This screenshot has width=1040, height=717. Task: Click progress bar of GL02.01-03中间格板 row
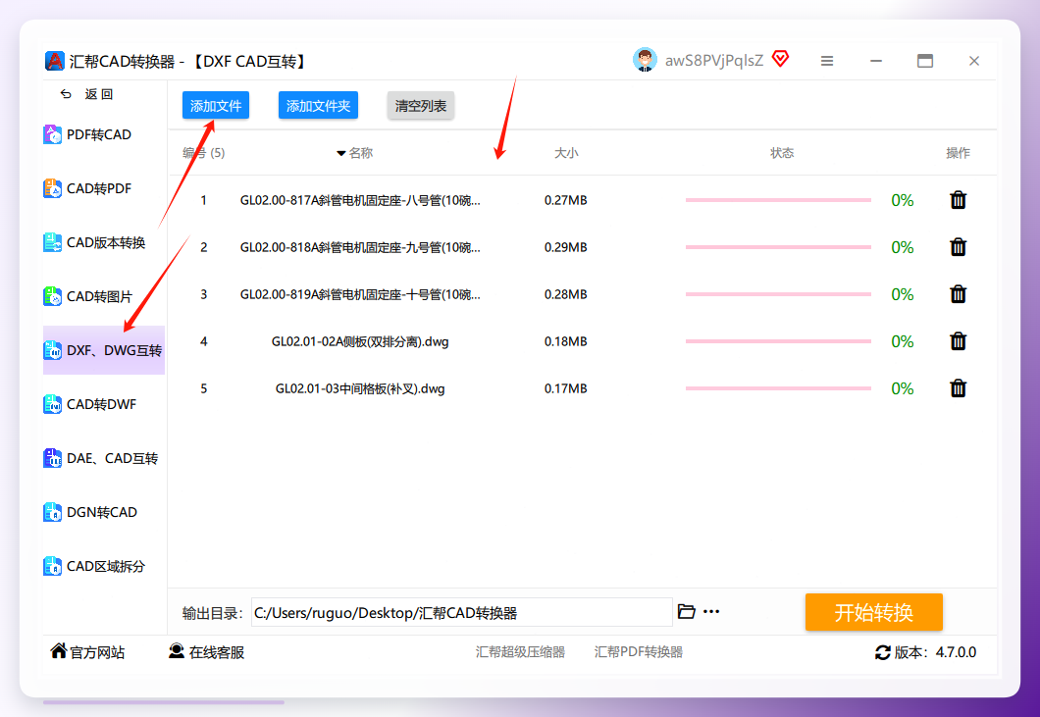[x=778, y=388]
